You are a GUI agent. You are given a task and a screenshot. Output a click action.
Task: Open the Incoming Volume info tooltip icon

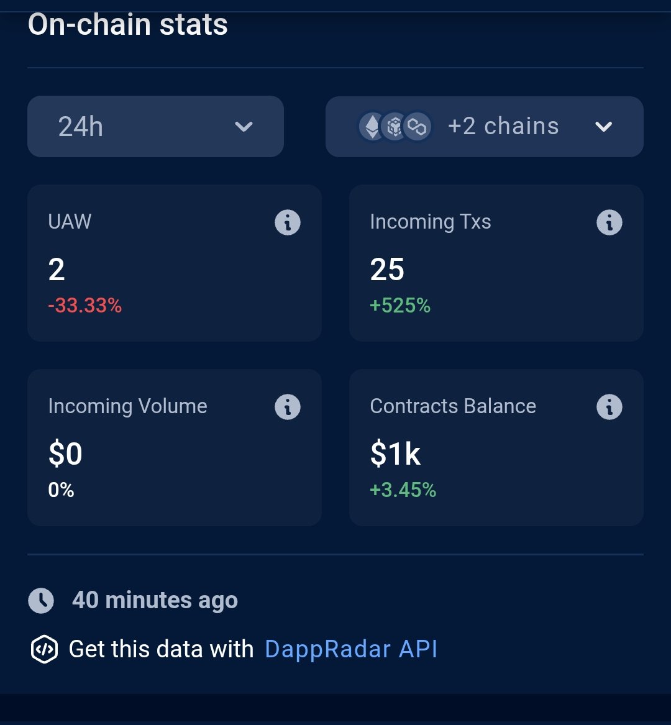[x=288, y=407]
